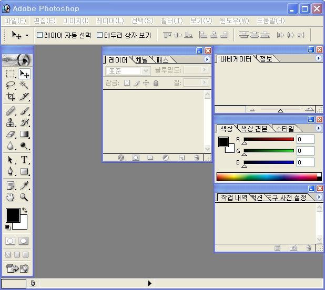This screenshot has width=325, height=290.
Task: Switch to Quick Mask mode in toolbox
Action: (24, 241)
